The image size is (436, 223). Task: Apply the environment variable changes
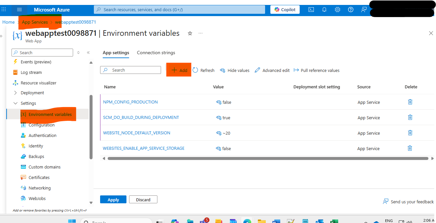point(113,200)
